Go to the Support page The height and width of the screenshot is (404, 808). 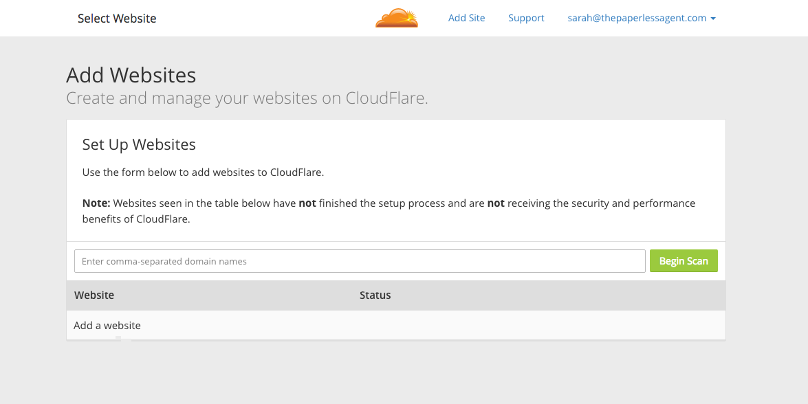tap(526, 18)
